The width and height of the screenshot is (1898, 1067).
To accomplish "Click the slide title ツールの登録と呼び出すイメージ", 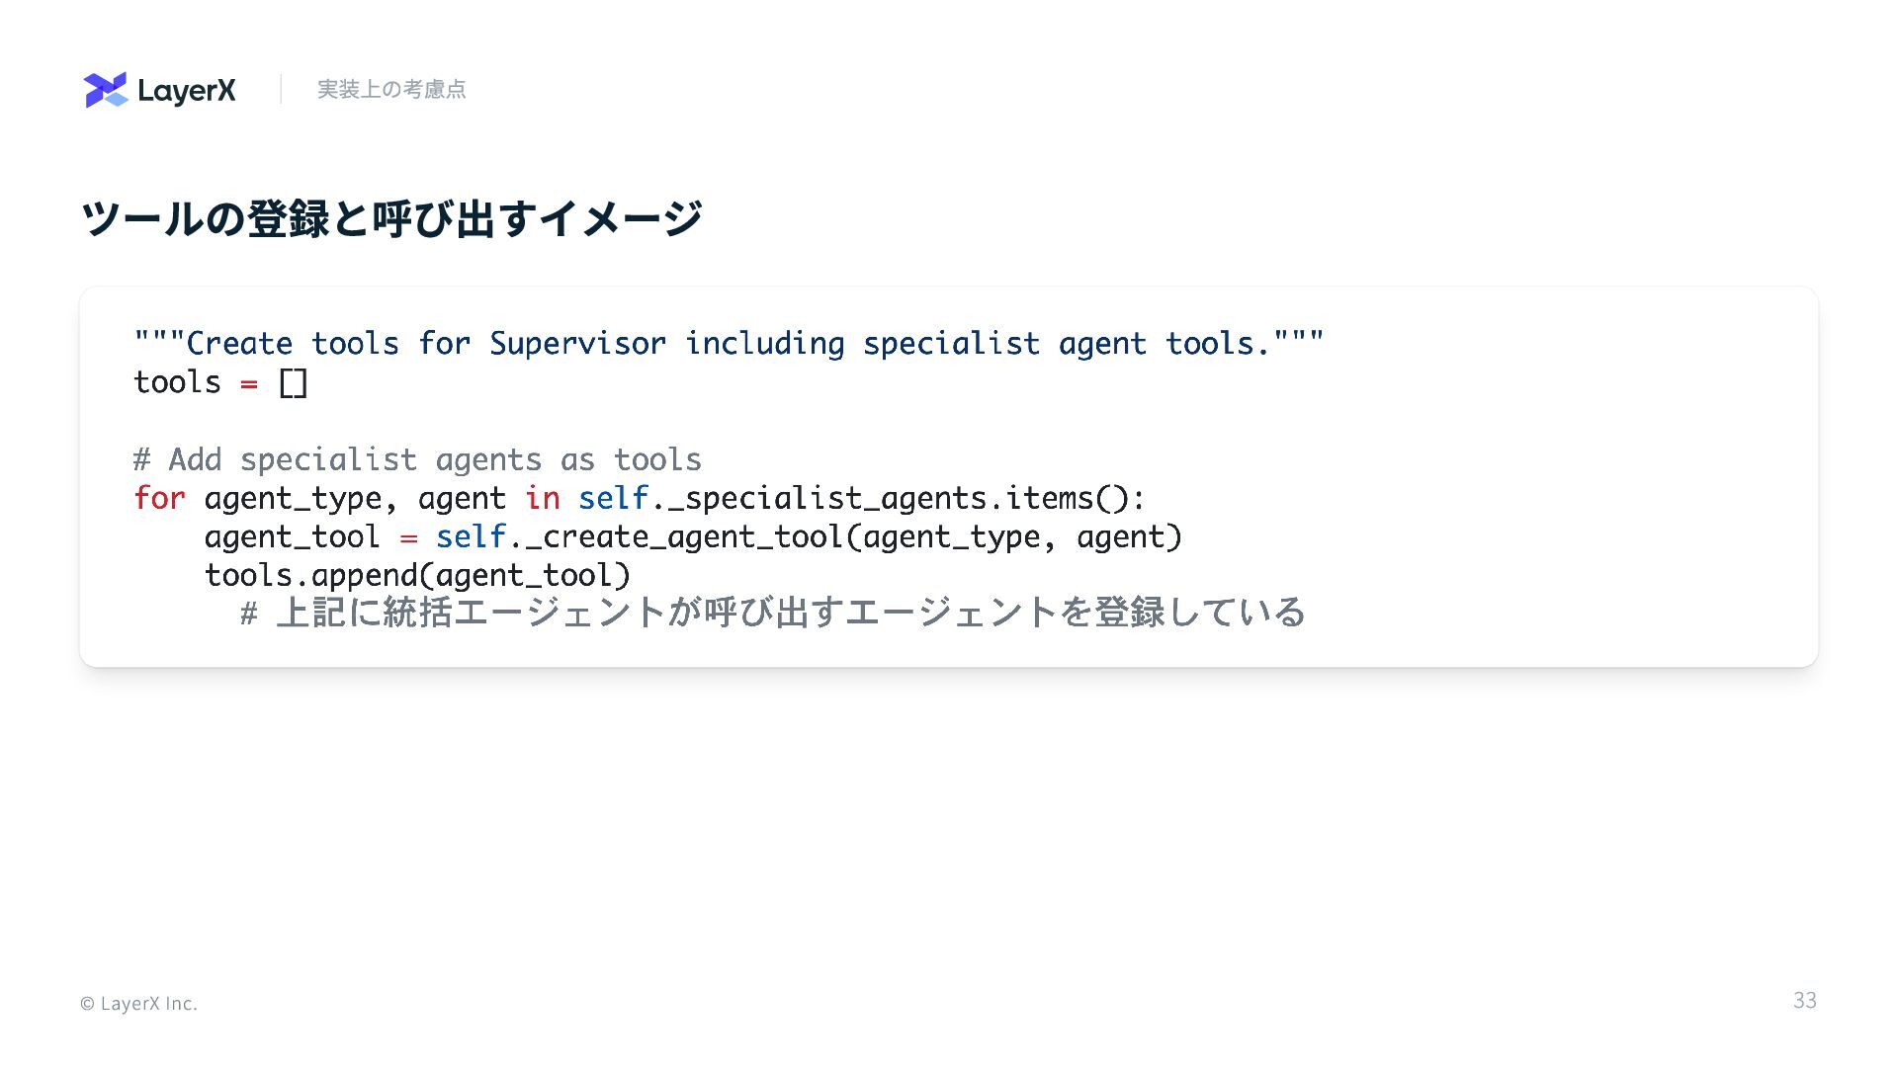I will pos(391,218).
